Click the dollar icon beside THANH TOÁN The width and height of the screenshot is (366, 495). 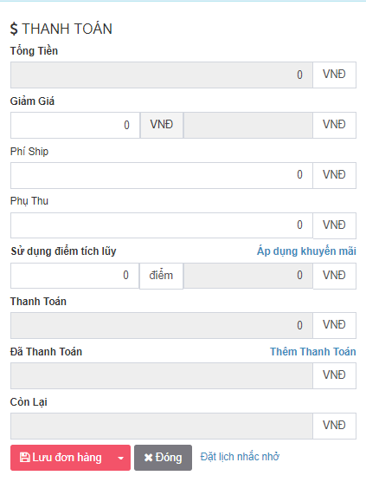tap(14, 29)
